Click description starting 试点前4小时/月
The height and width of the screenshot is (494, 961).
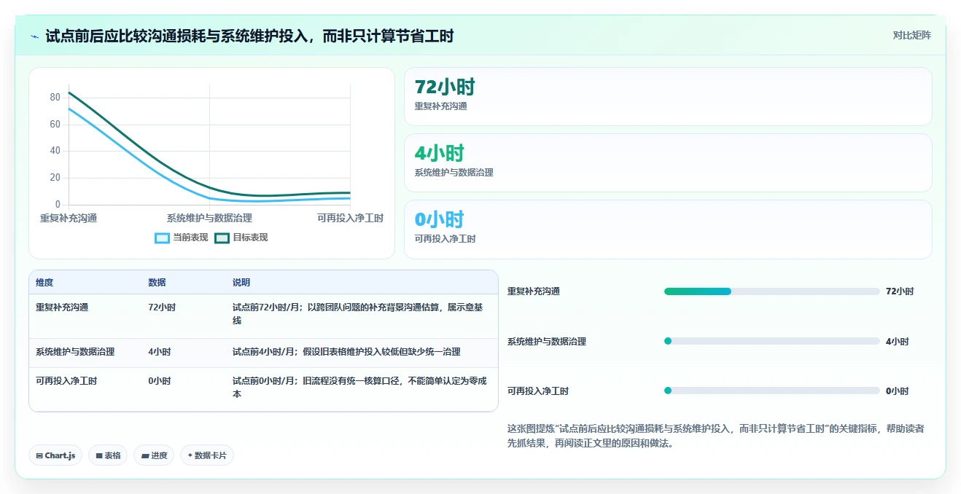(346, 352)
